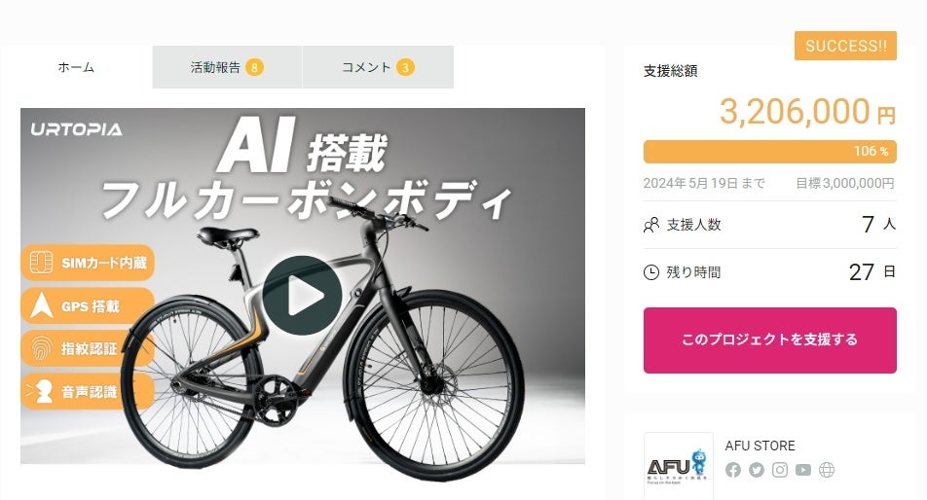The image size is (927, 500).
Task: Click the AFU STORE logo thumbnail
Action: (x=678, y=466)
